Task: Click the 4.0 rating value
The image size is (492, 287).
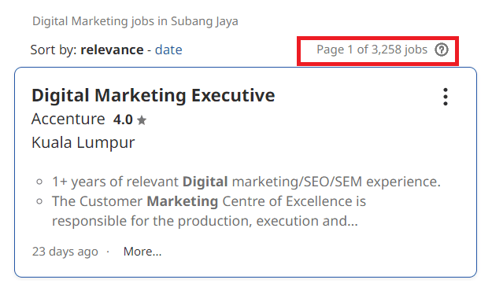Action: [x=123, y=120]
